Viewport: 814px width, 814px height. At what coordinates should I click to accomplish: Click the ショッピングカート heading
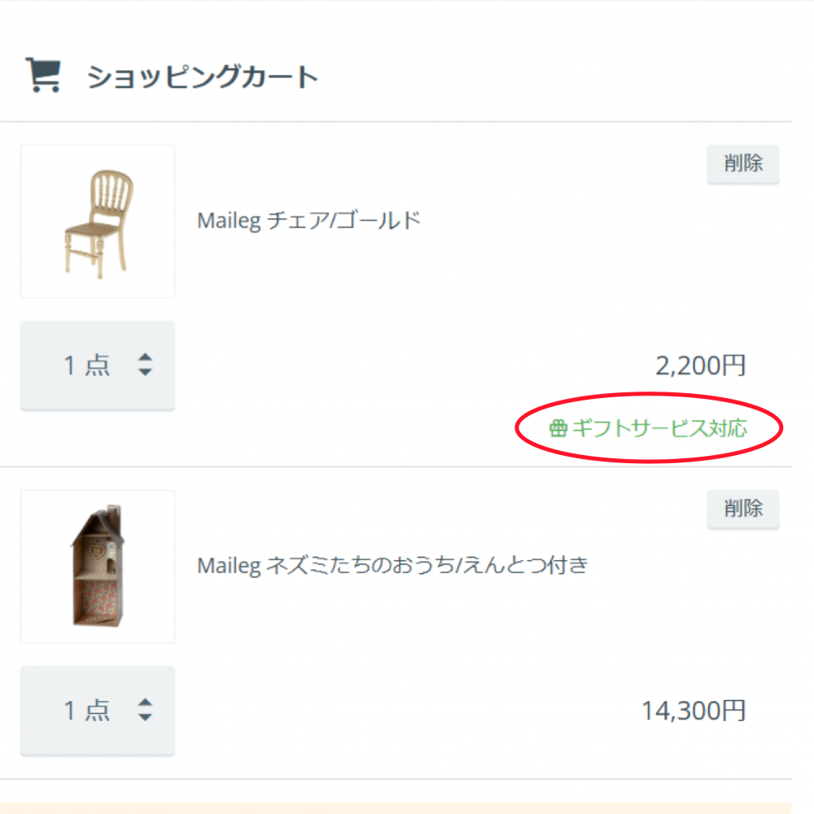tap(202, 77)
